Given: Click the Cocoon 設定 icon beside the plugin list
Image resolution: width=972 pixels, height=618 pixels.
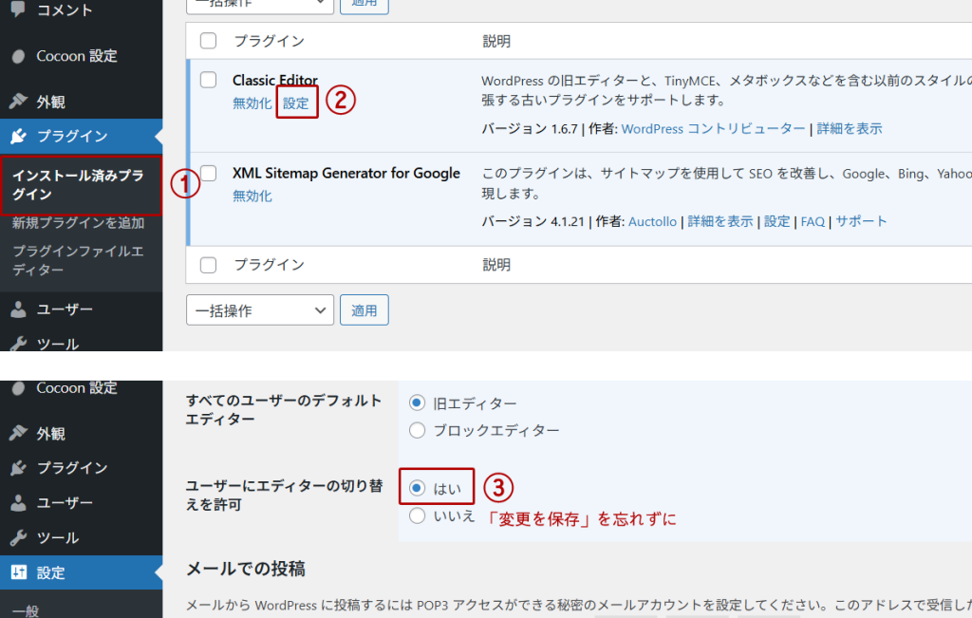Looking at the screenshot, I should pos(19,56).
